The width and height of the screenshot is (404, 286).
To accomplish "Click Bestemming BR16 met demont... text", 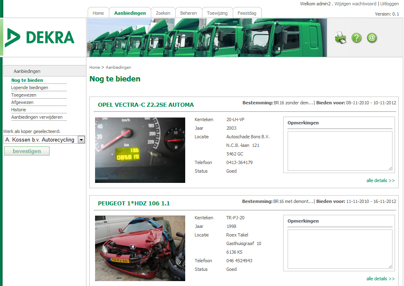I will [293, 201].
